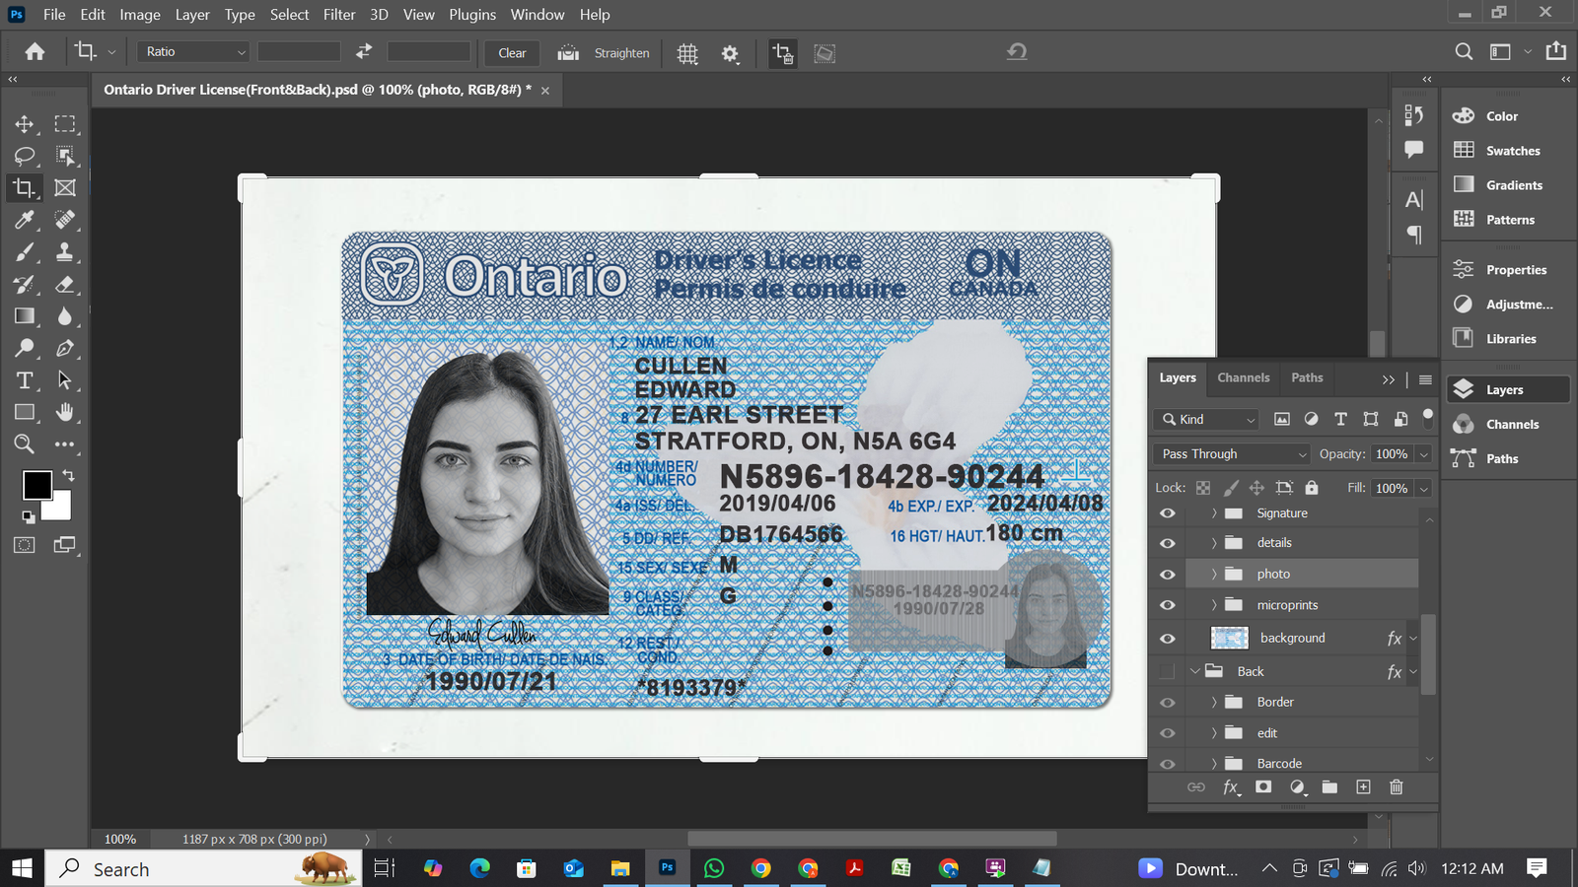Select the Brush tool
The height and width of the screenshot is (887, 1578).
pyautogui.click(x=25, y=252)
